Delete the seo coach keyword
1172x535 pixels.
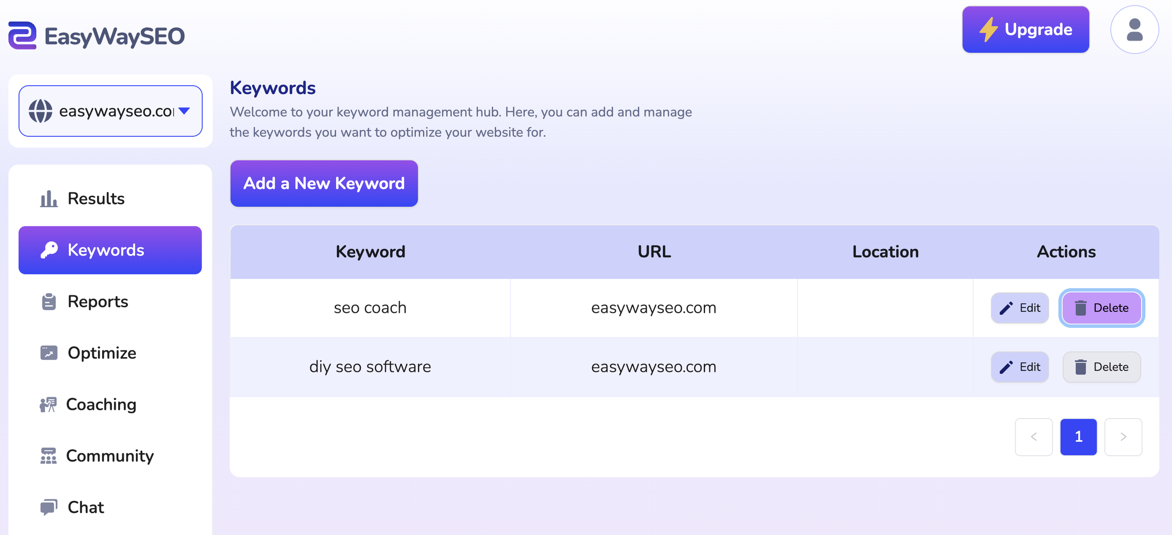point(1101,308)
